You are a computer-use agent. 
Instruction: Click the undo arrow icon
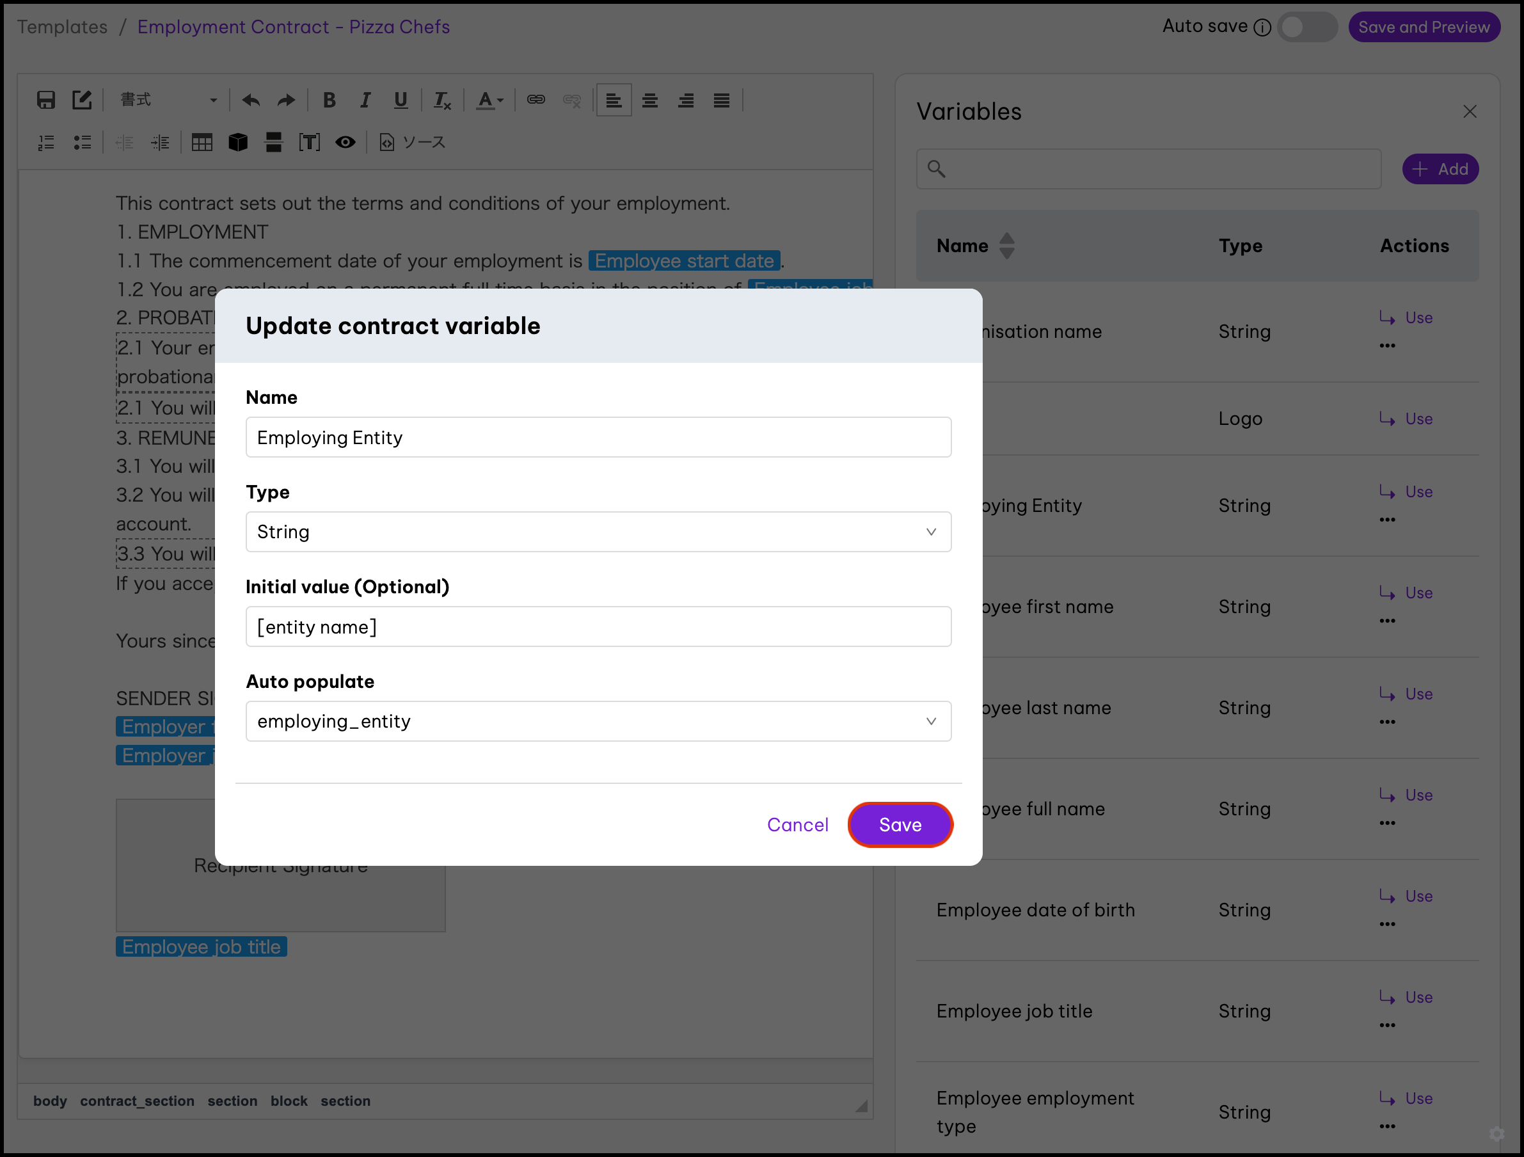pyautogui.click(x=251, y=100)
